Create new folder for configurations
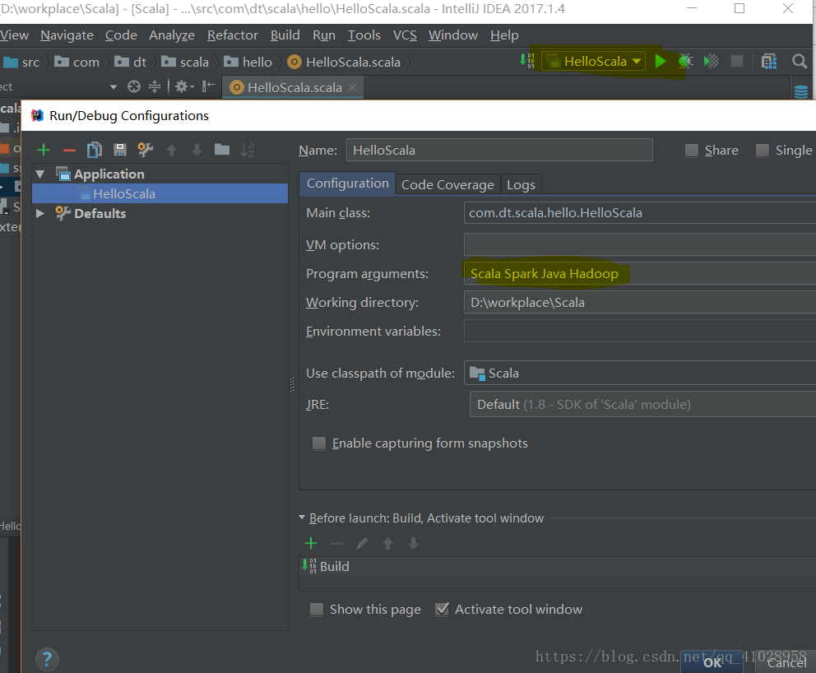 (222, 150)
